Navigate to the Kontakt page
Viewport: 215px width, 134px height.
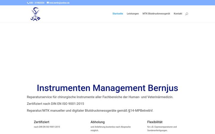178,13
